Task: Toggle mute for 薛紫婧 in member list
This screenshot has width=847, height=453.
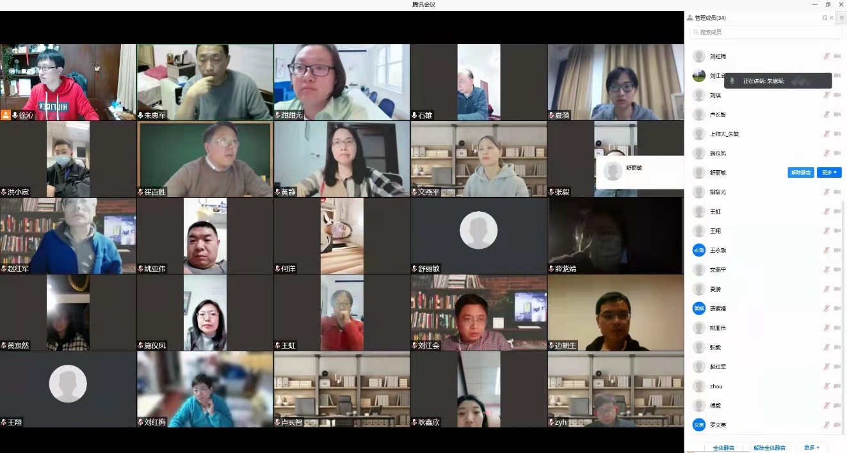Action: tap(826, 308)
